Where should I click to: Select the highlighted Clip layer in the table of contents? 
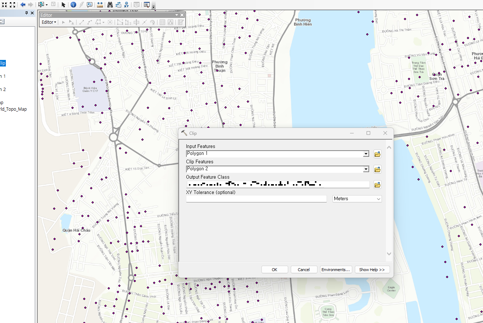(x=3, y=63)
